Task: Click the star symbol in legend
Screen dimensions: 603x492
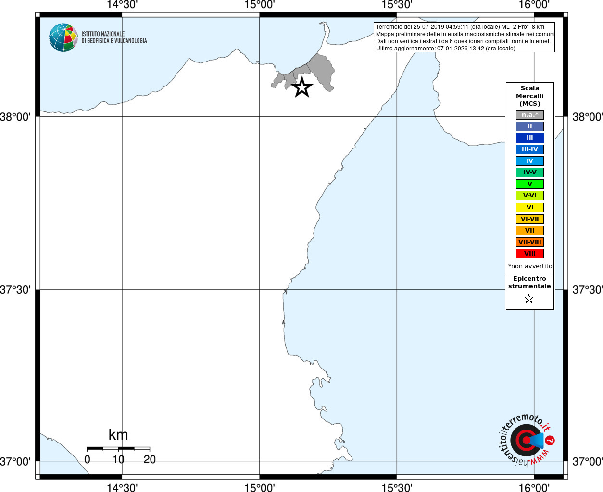Action: click(x=529, y=299)
